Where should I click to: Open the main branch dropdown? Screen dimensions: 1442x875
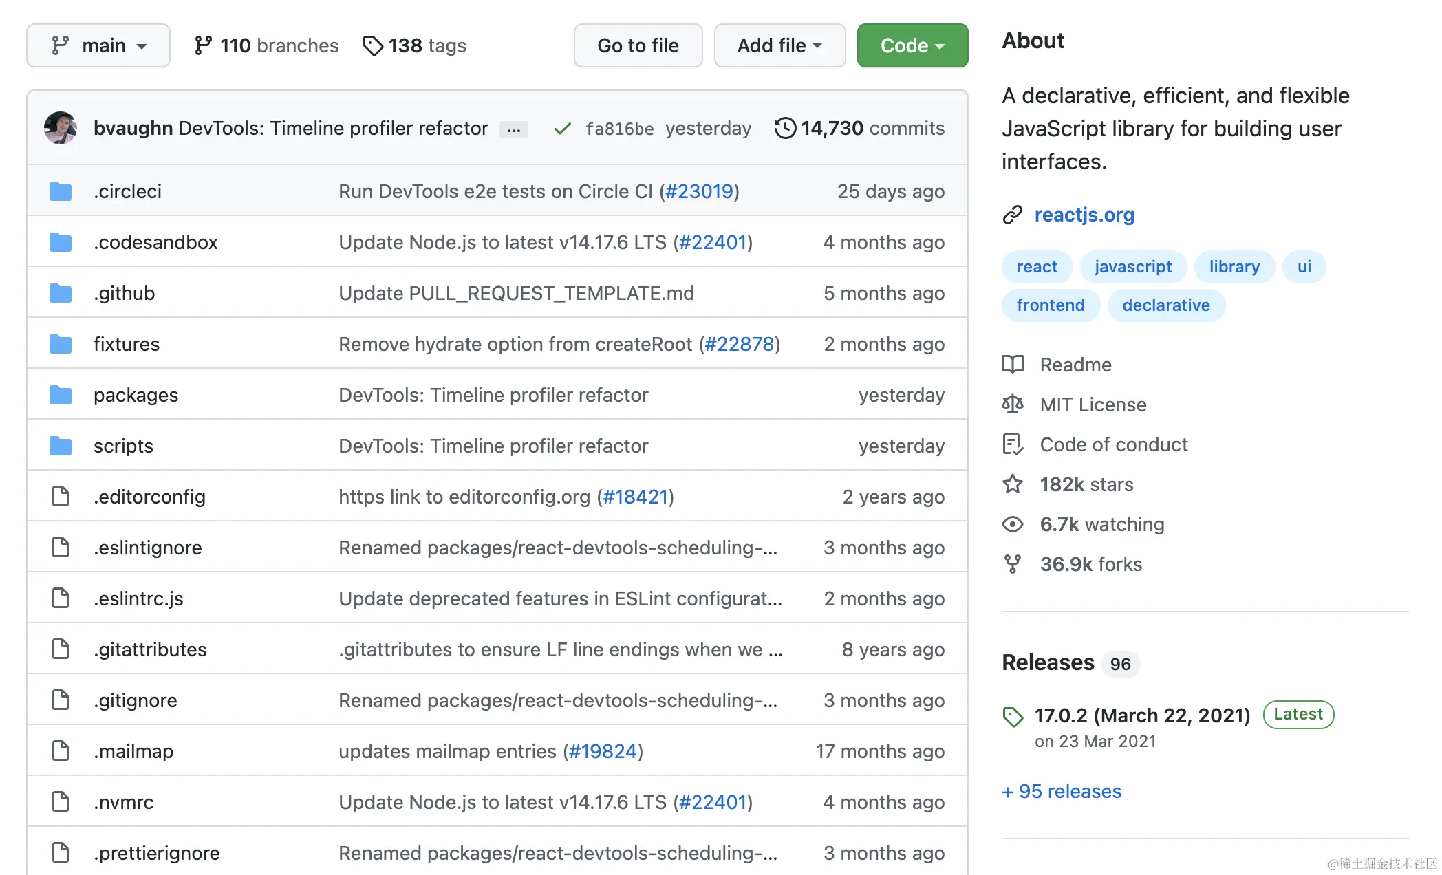click(x=98, y=45)
